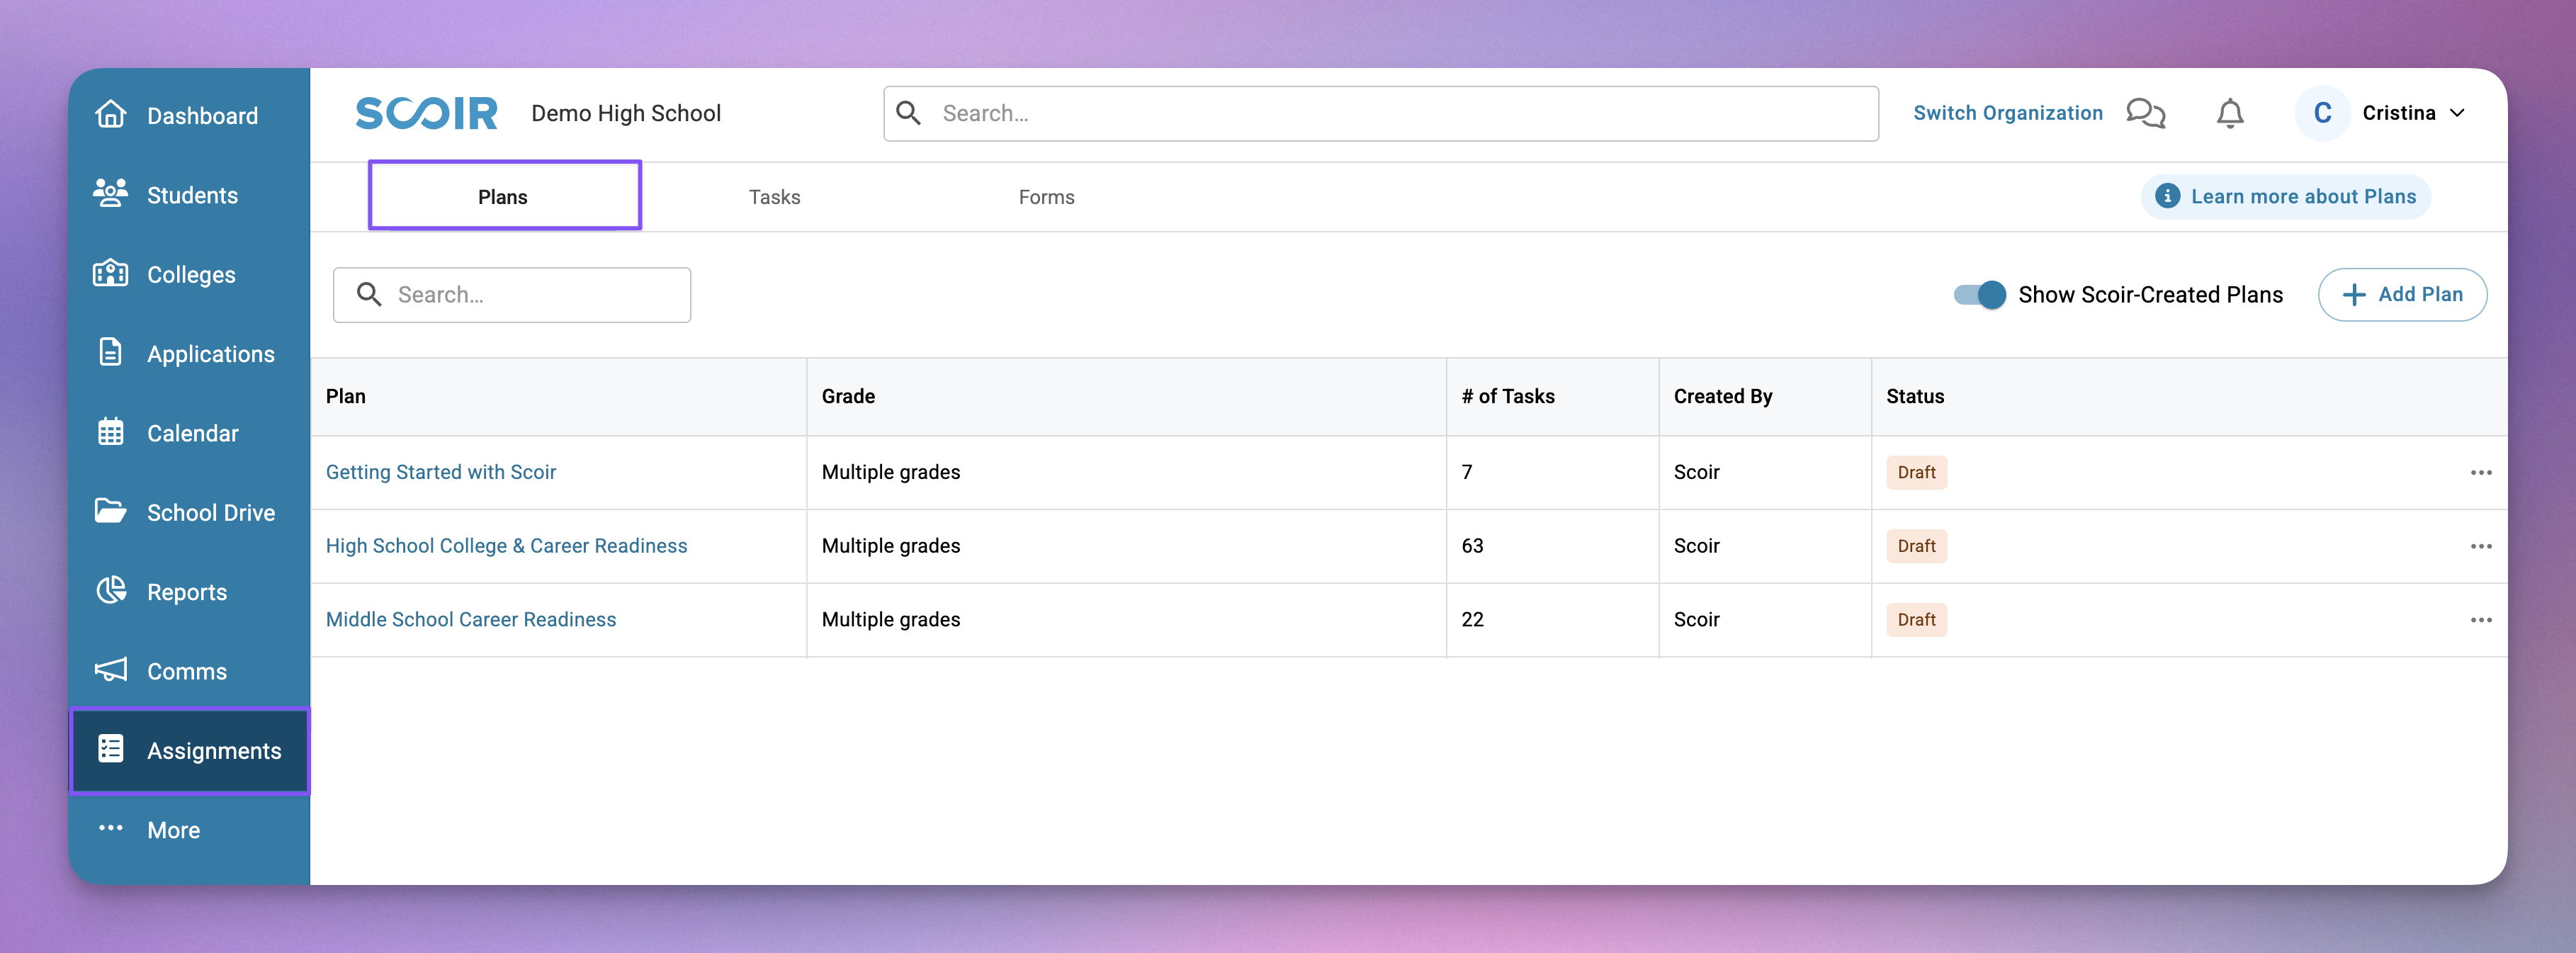The width and height of the screenshot is (2576, 953).
Task: Switch to the Tasks tab
Action: (x=774, y=197)
